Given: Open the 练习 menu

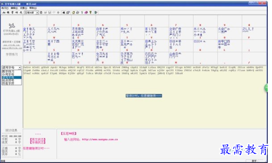Looking at the screenshot, I should point(5,8).
